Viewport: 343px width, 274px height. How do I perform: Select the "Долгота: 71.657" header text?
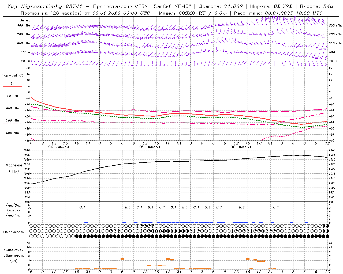pyautogui.click(x=221, y=6)
